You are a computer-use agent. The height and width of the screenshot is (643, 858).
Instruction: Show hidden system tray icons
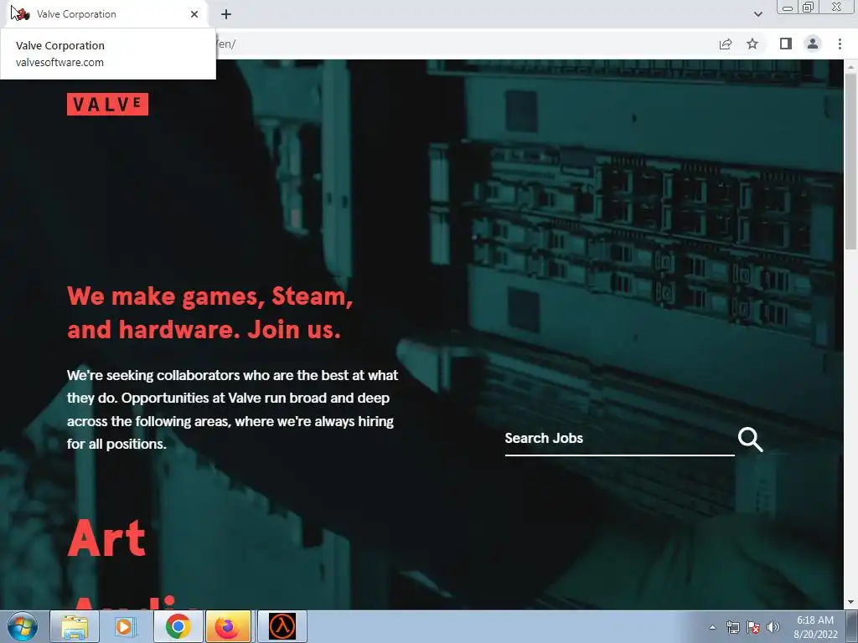pyautogui.click(x=712, y=627)
